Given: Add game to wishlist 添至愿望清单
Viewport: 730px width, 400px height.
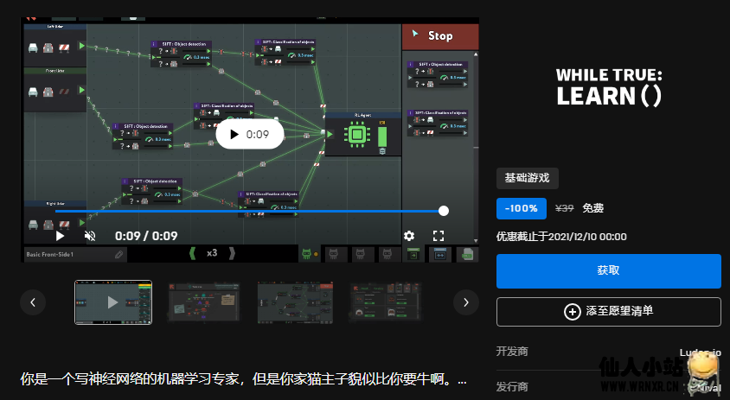Looking at the screenshot, I should click(x=609, y=312).
